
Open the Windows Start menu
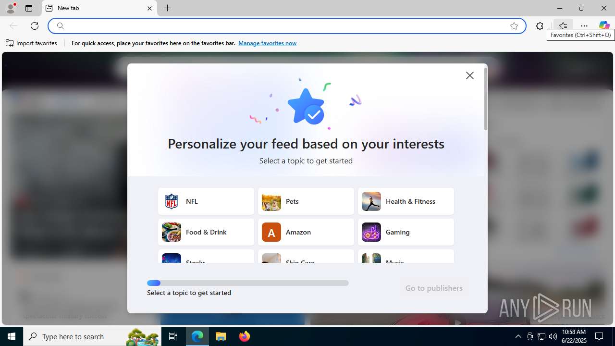12,336
